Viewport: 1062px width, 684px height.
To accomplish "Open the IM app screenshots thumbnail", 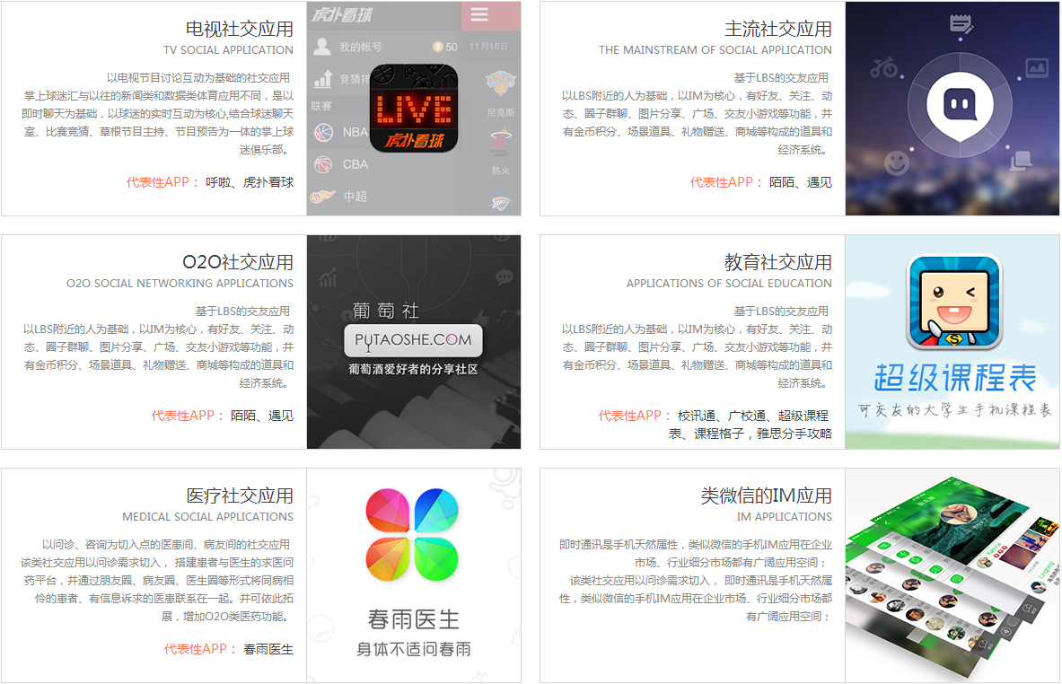I will click(952, 574).
